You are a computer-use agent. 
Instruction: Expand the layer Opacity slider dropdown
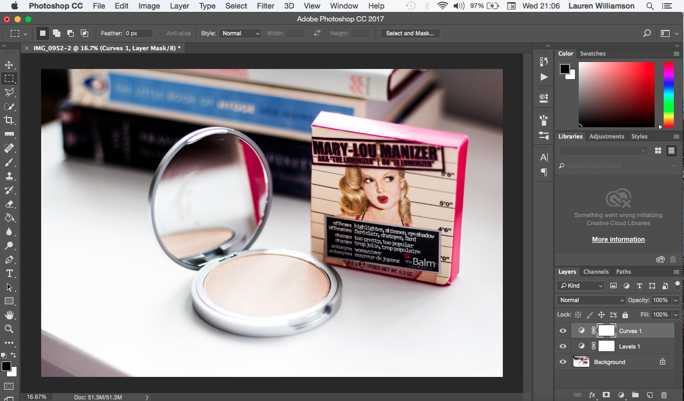676,300
